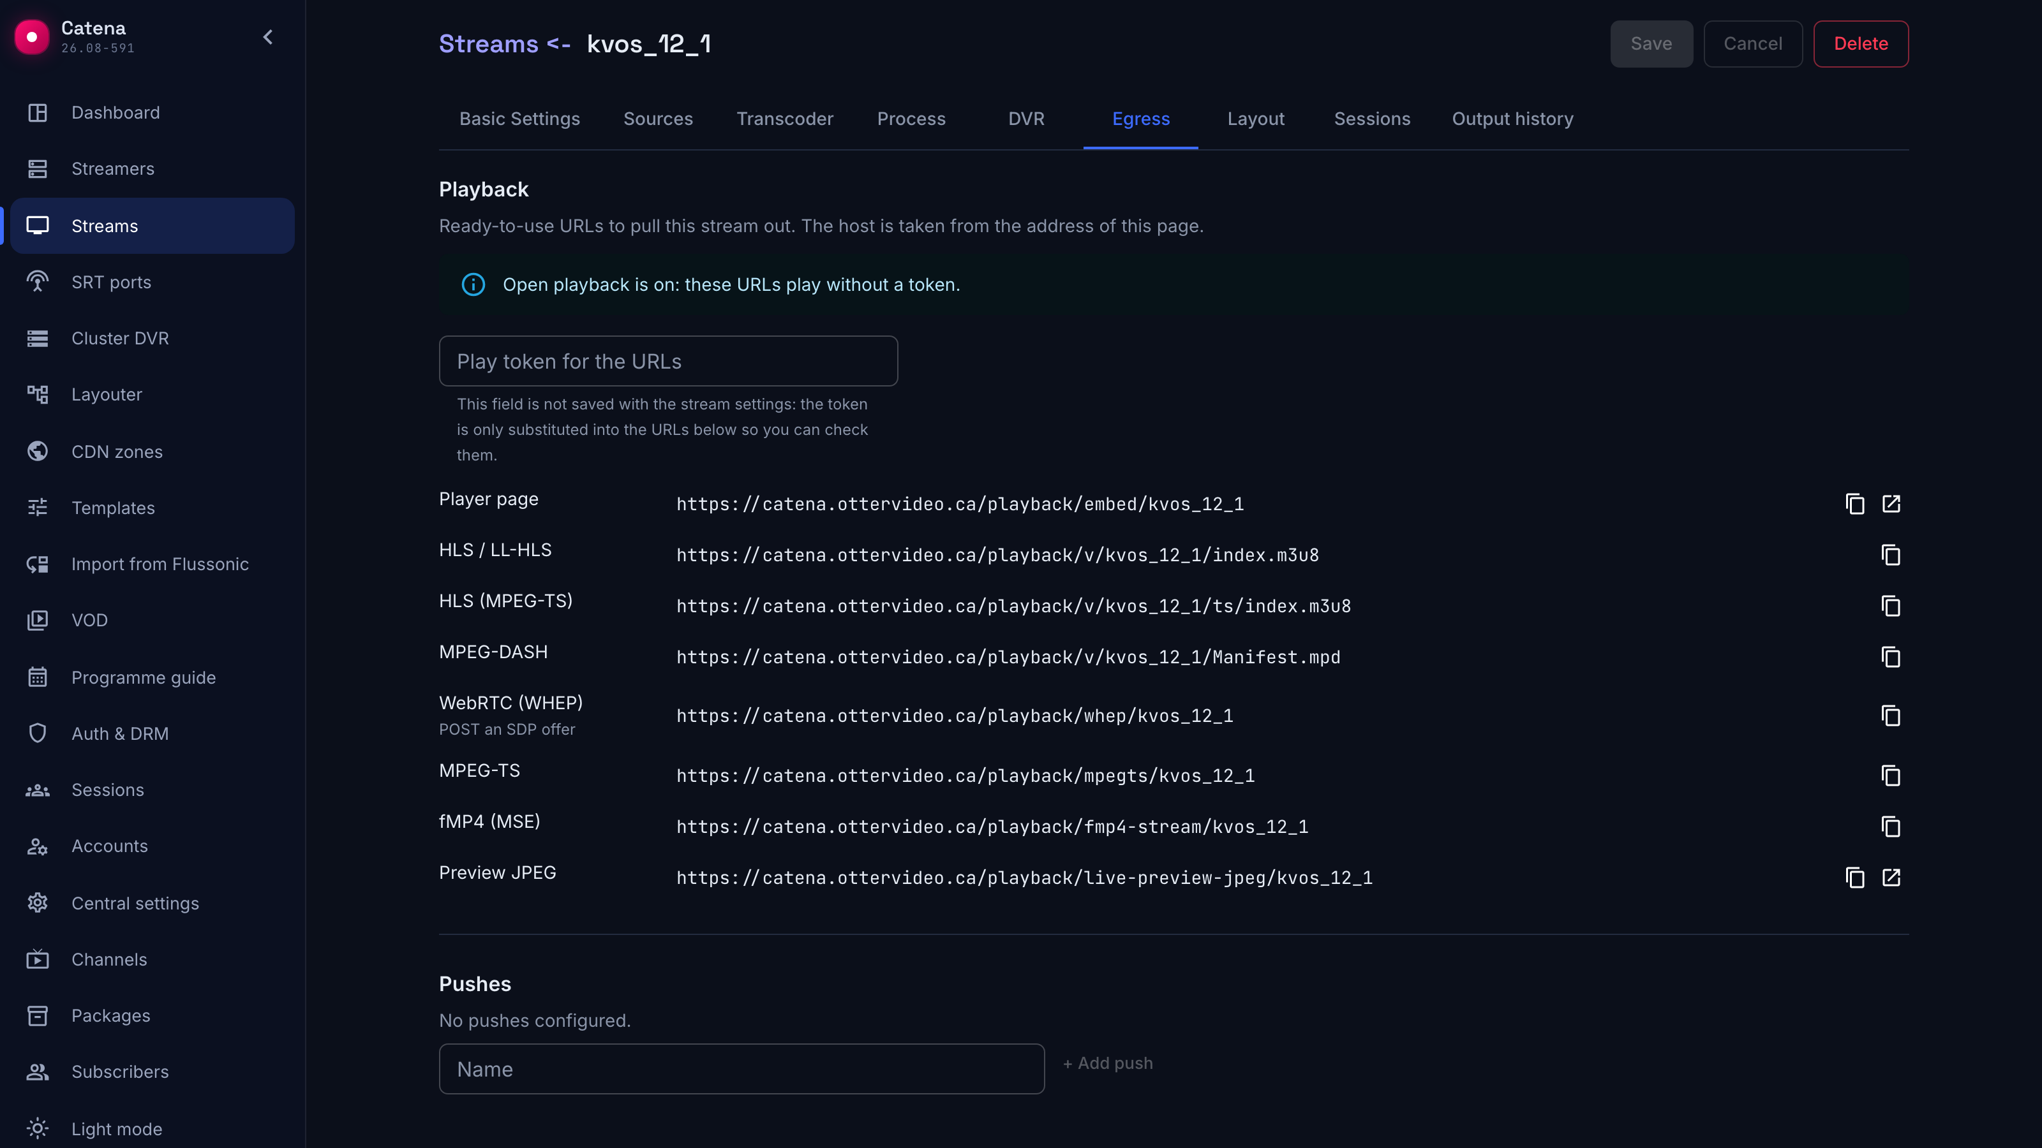Viewport: 2042px width, 1148px height.
Task: Open Player page URL in new tab
Action: pos(1891,504)
